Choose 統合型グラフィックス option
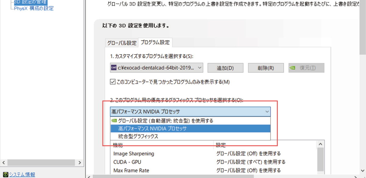 click(x=190, y=136)
